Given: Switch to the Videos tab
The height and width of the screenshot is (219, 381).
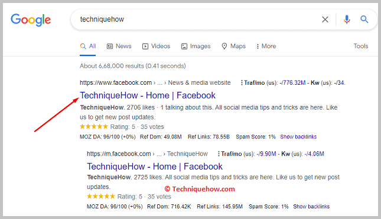Looking at the screenshot, I should pos(156,46).
